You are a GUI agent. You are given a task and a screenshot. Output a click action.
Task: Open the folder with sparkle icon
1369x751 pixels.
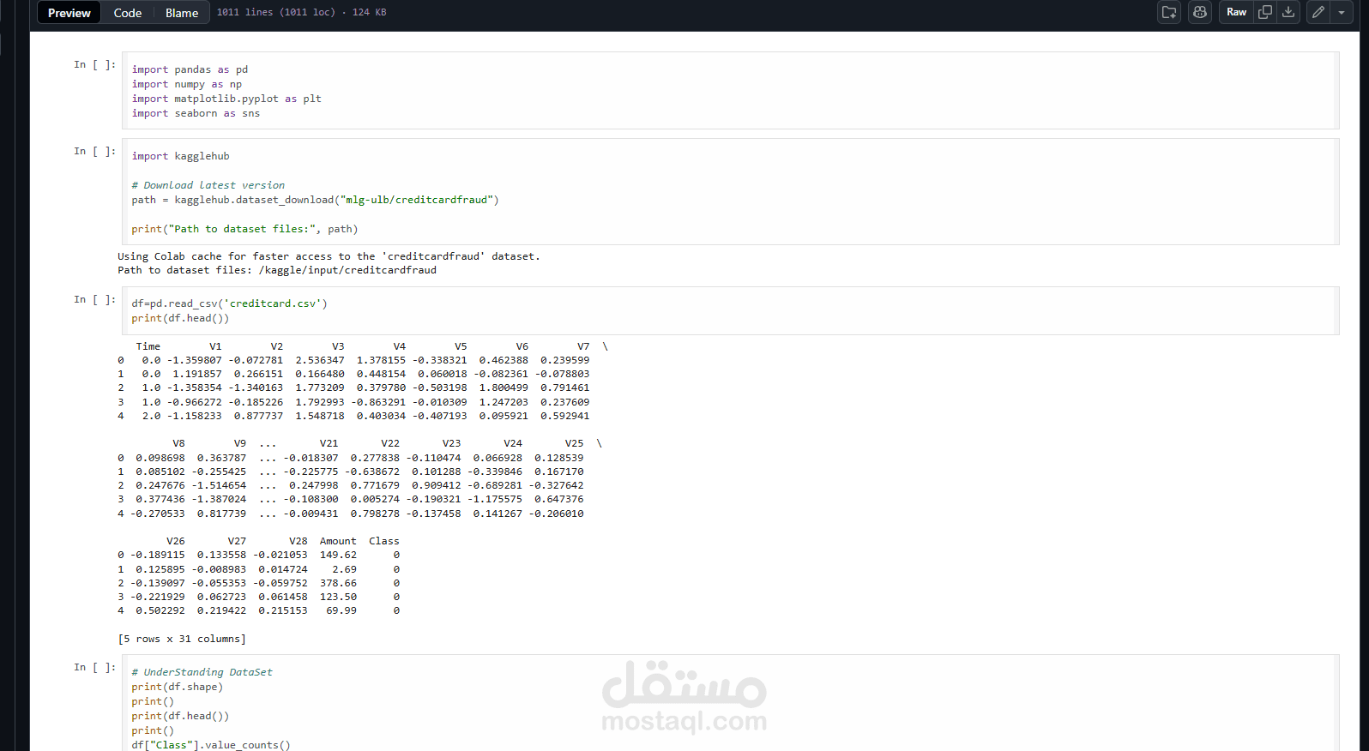[1169, 12]
